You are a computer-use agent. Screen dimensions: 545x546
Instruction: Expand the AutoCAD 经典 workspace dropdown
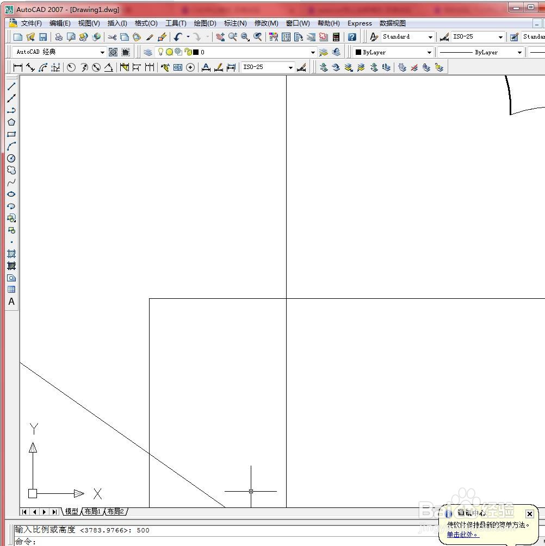102,53
